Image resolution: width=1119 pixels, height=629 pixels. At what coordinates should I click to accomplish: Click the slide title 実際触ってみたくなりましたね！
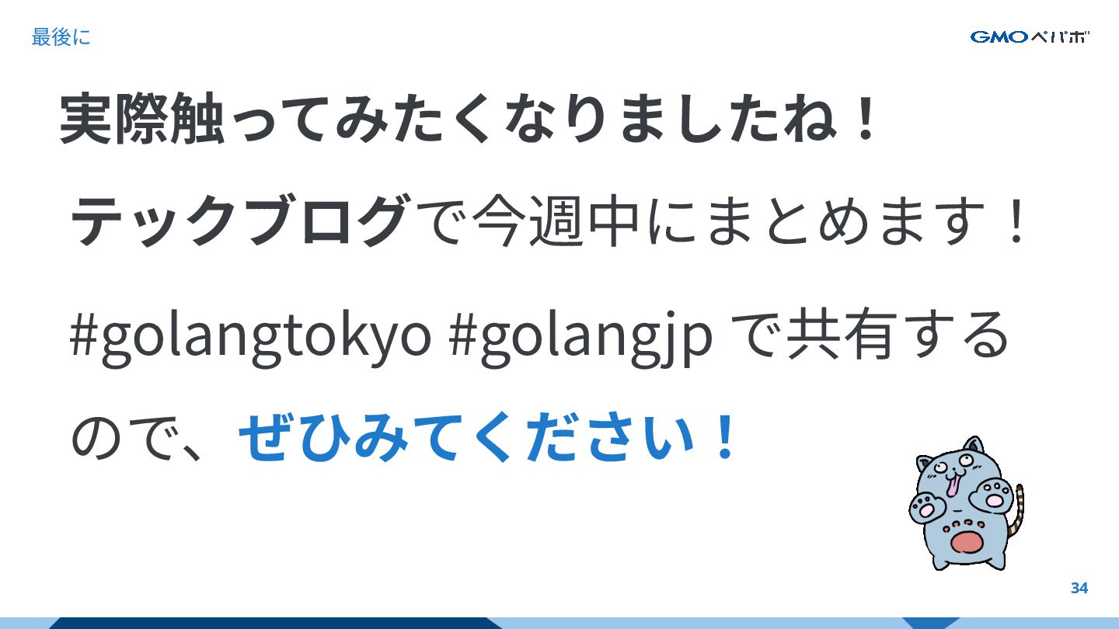click(x=470, y=119)
